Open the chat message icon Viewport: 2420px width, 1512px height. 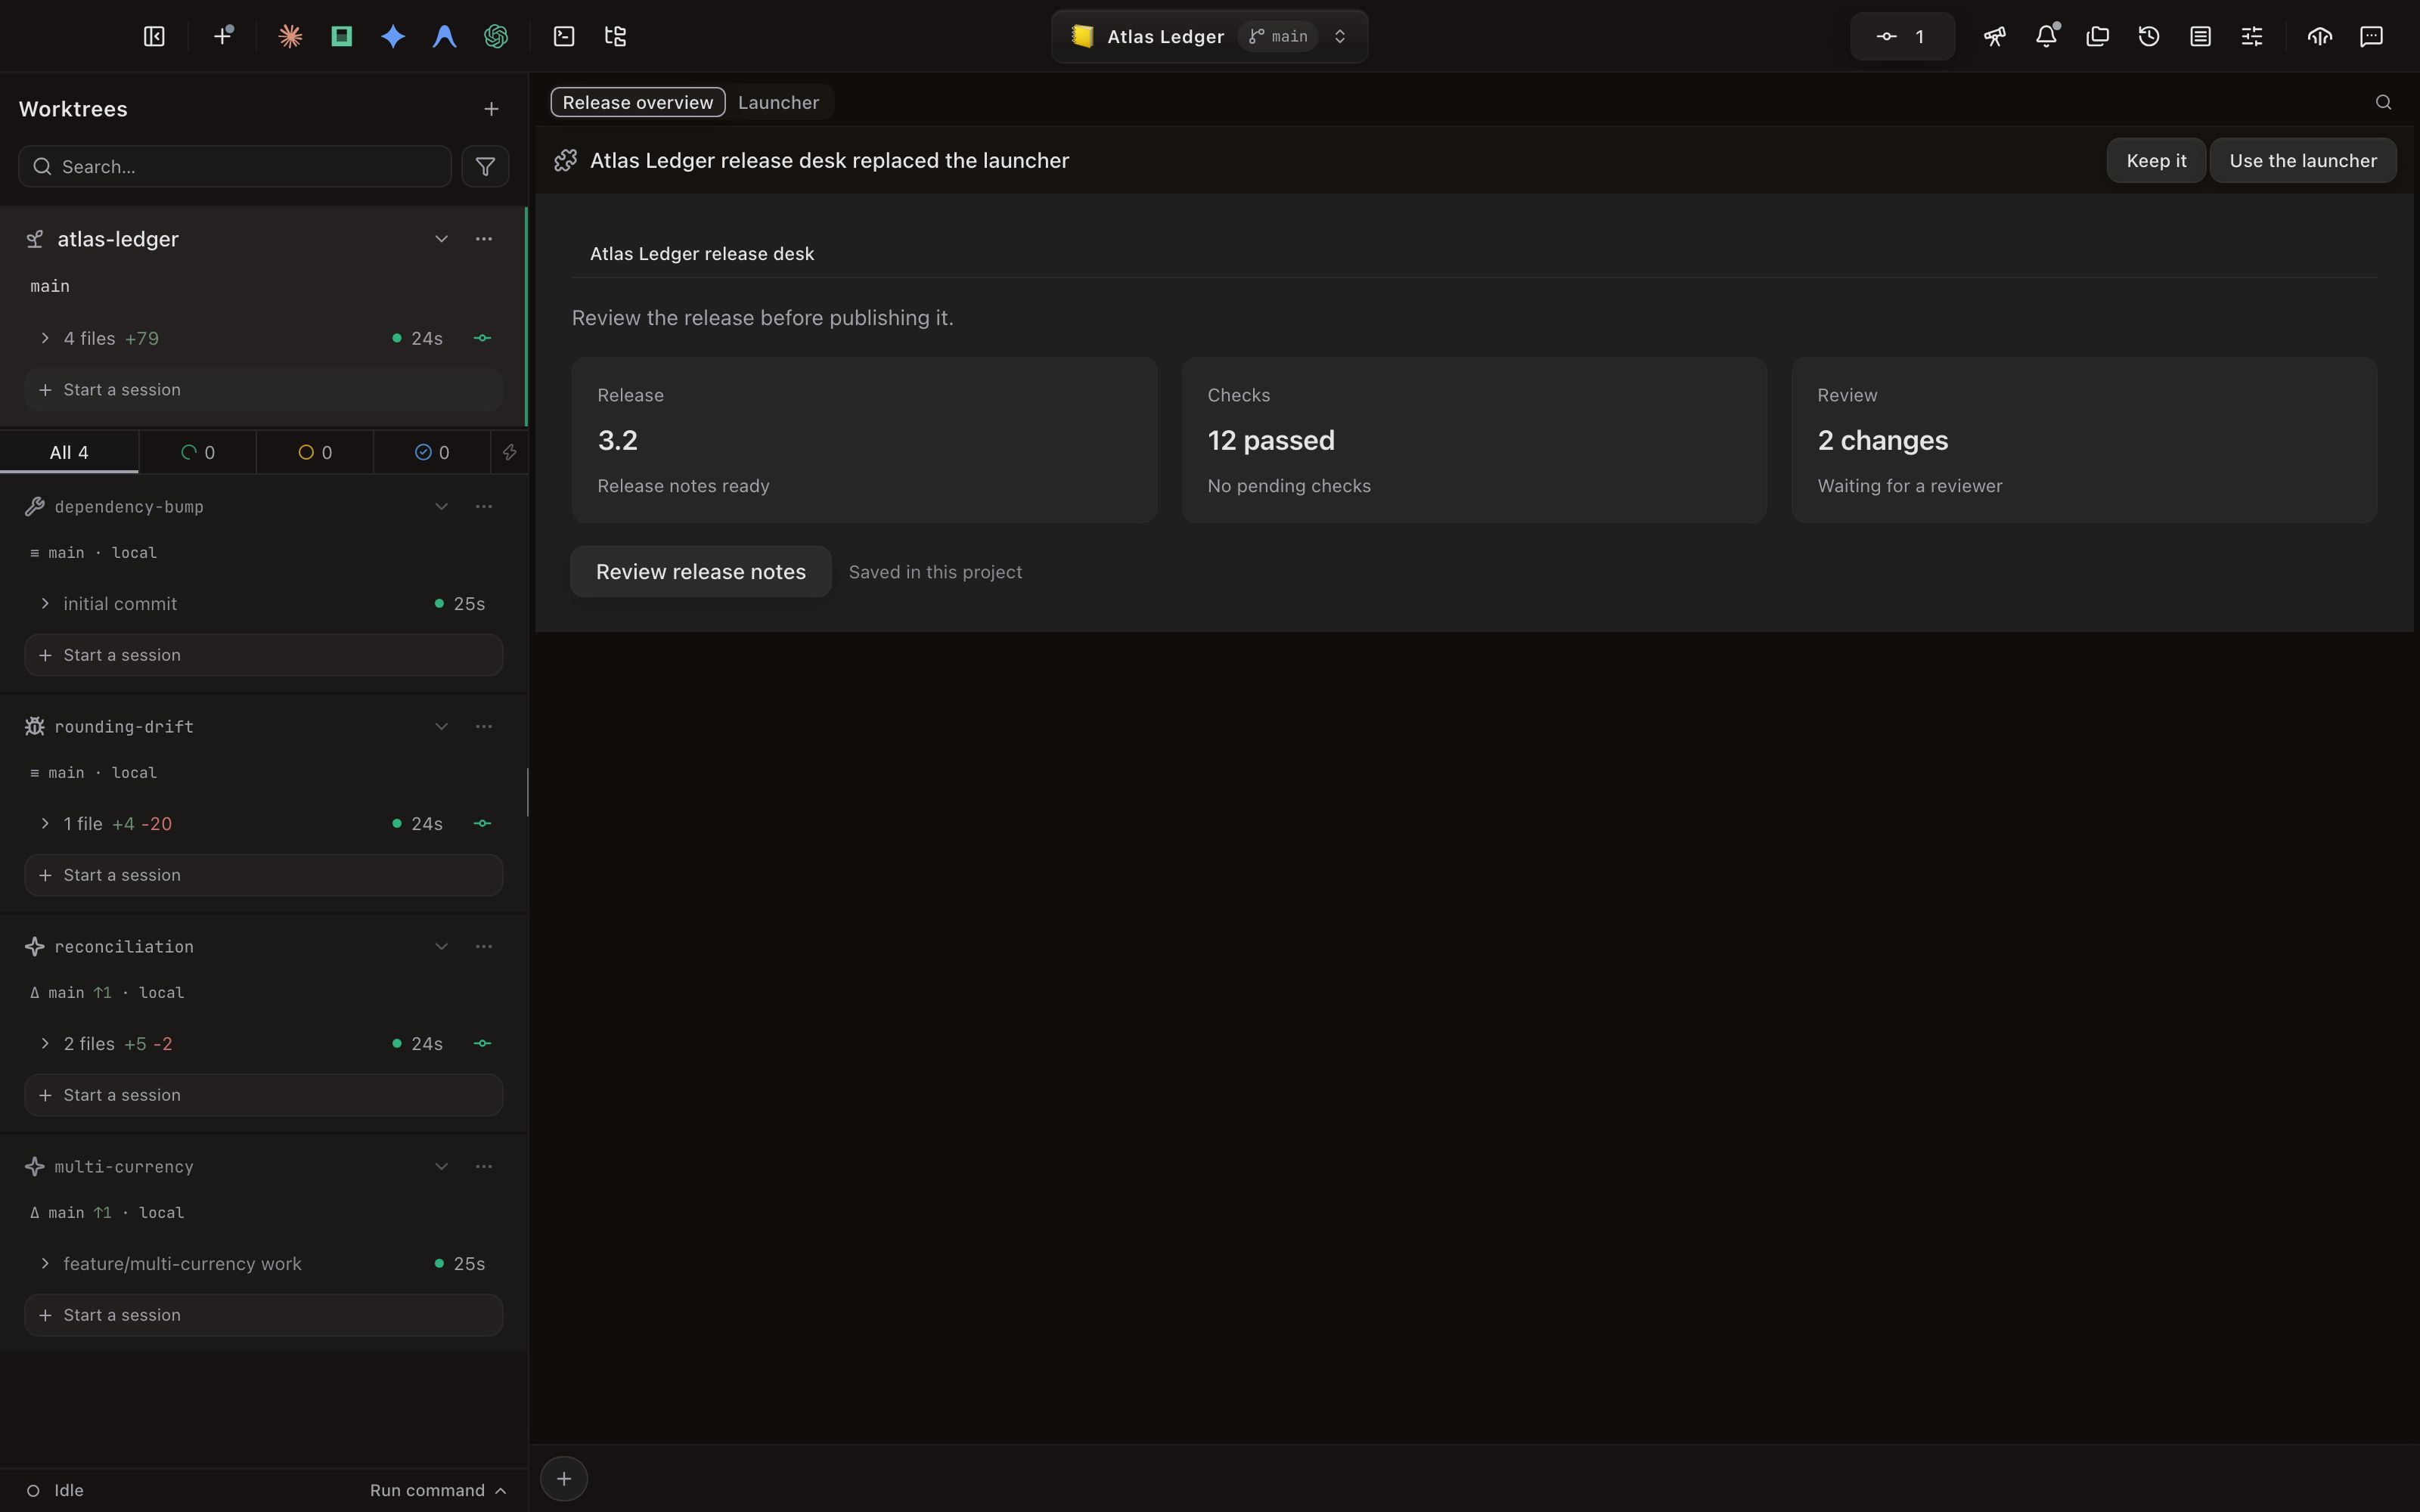point(2371,37)
